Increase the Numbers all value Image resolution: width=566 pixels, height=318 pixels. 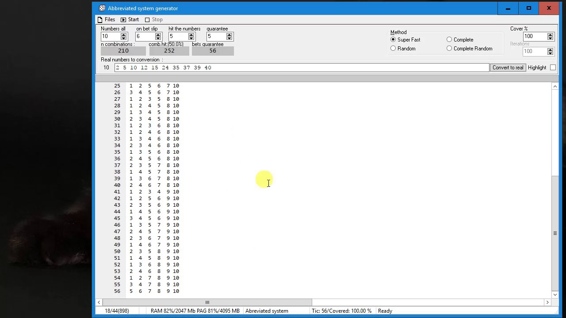coord(123,34)
